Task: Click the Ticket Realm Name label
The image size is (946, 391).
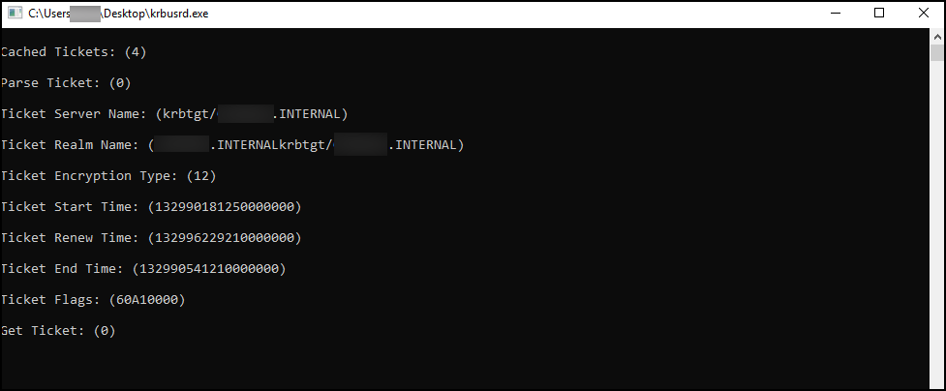Action: 71,145
